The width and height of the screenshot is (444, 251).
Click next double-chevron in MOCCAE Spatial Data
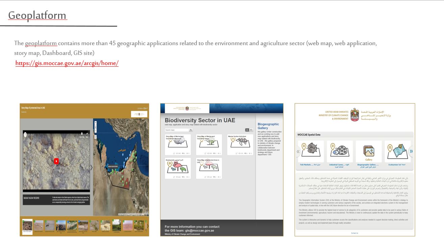tap(411, 151)
